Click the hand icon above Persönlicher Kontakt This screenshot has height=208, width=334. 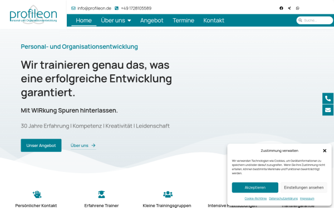[x=37, y=194]
